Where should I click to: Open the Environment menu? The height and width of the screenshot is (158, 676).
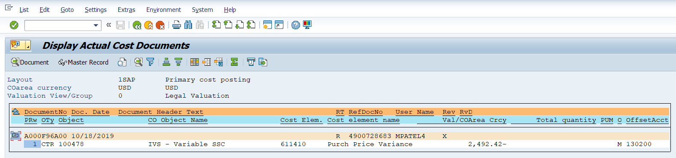pos(163,9)
